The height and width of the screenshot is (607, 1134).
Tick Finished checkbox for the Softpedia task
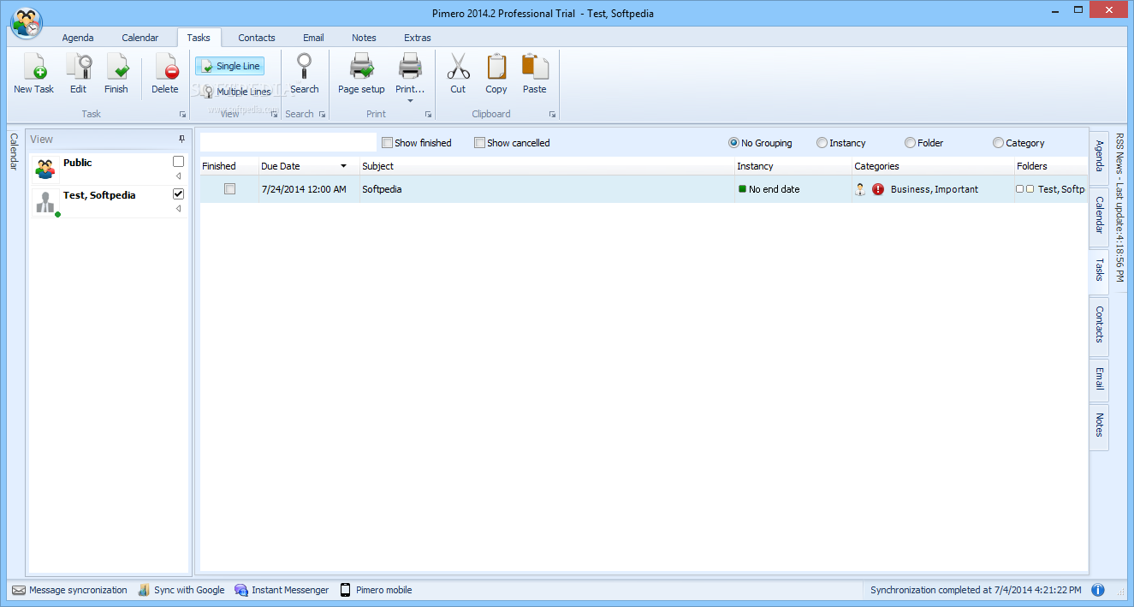(229, 189)
